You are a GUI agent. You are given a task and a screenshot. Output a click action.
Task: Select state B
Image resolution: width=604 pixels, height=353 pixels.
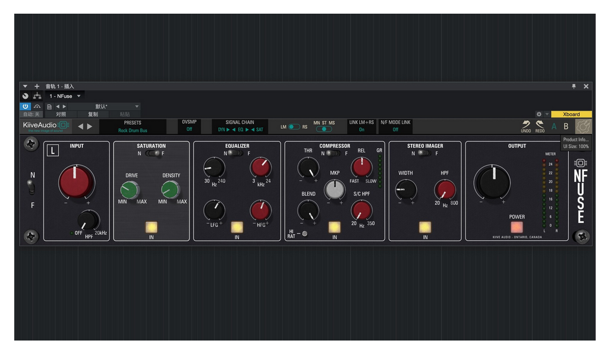coord(566,126)
